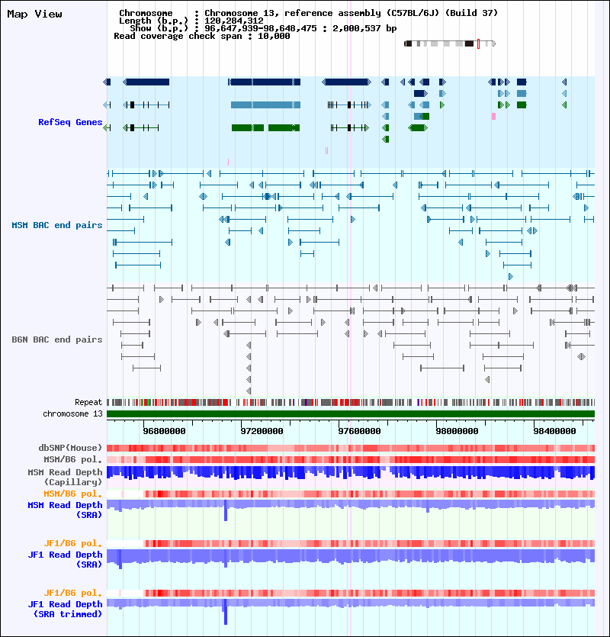The height and width of the screenshot is (637, 610).
Task: Click the red marker on chromosome ideogram
Action: [478, 43]
